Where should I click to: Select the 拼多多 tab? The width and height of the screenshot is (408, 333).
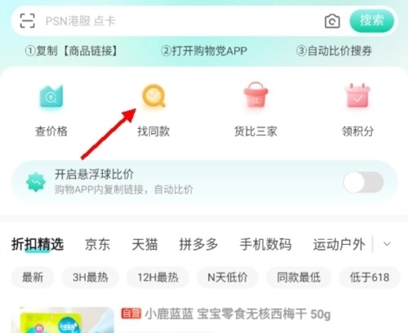point(198,244)
